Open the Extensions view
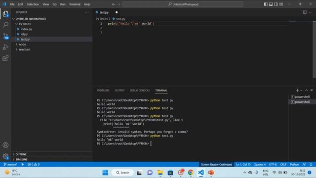Image resolution: width=316 pixels, height=178 pixels. 5,58
